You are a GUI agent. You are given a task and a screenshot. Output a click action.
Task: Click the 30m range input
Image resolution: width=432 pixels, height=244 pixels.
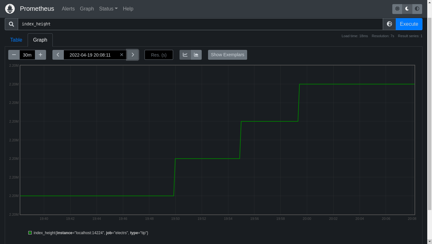pyautogui.click(x=27, y=55)
